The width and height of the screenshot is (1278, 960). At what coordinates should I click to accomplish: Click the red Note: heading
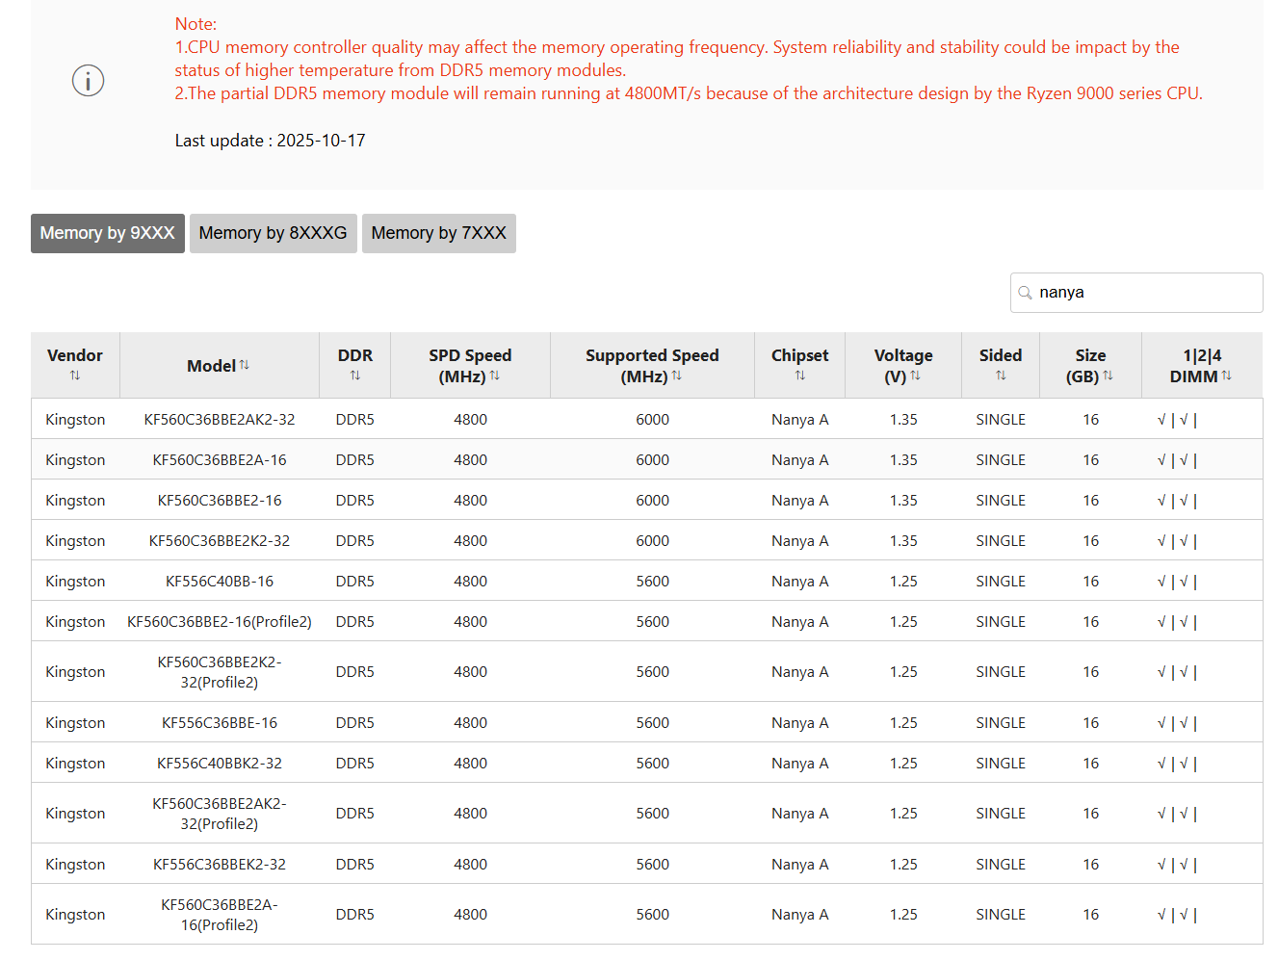(x=196, y=24)
